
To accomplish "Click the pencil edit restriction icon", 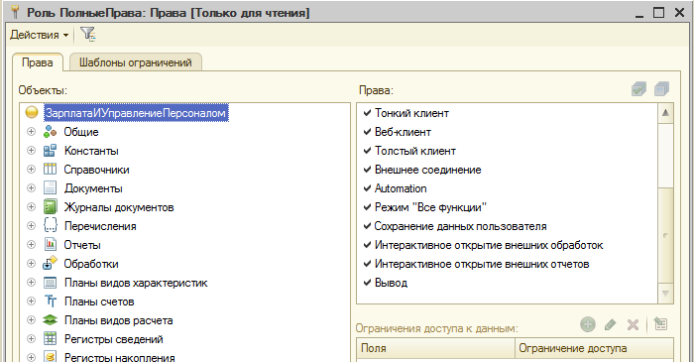I will pyautogui.click(x=610, y=325).
